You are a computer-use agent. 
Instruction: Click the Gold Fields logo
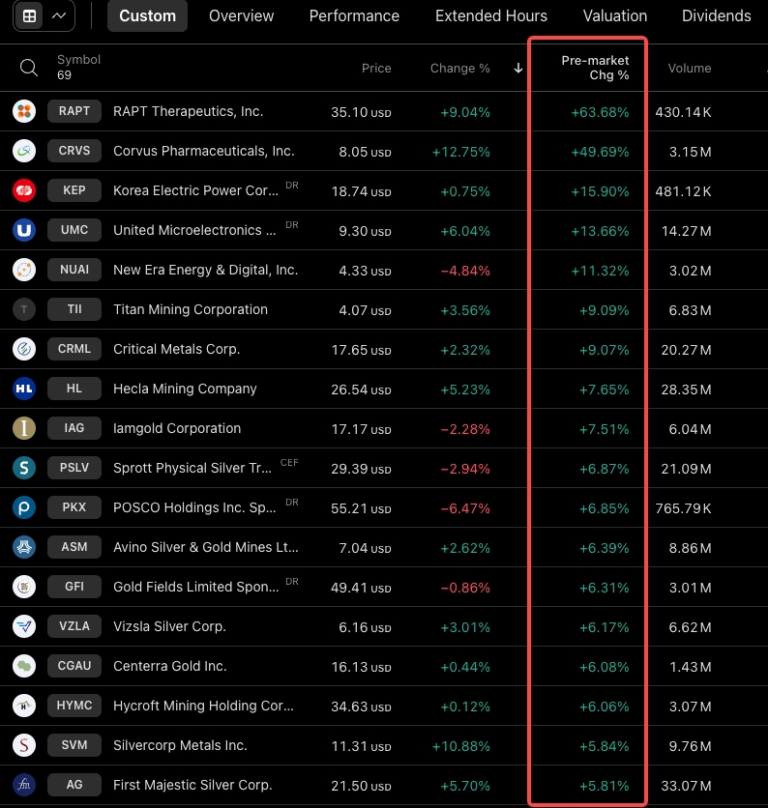coord(24,587)
